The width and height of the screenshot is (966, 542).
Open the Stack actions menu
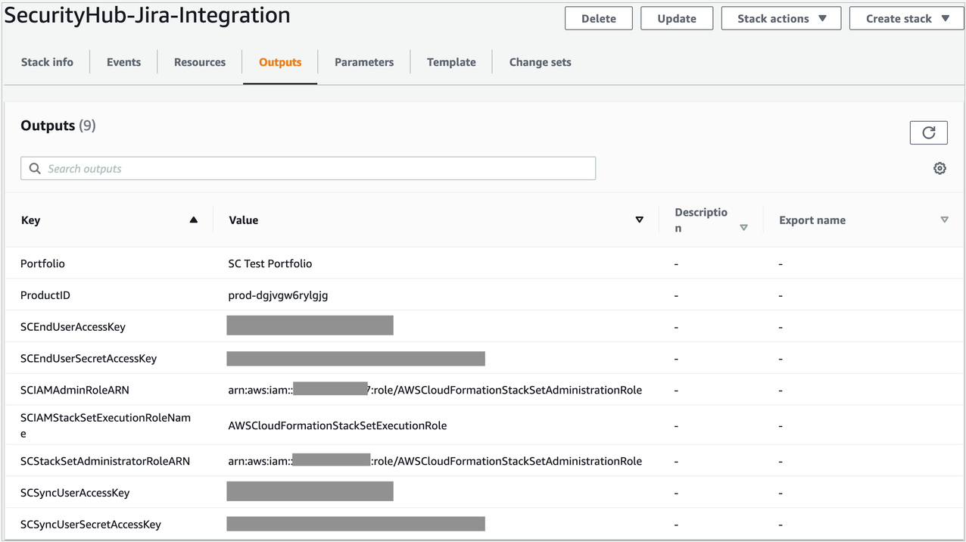[781, 18]
